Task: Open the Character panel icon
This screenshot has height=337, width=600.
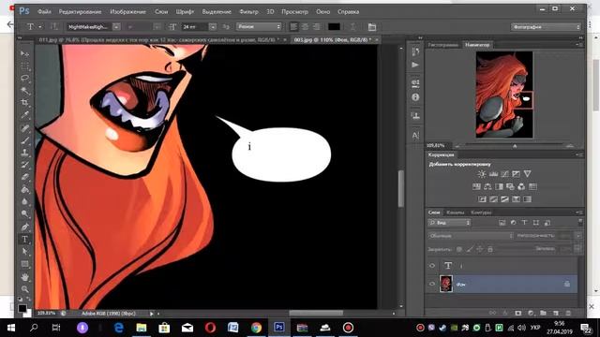Action: point(415,135)
